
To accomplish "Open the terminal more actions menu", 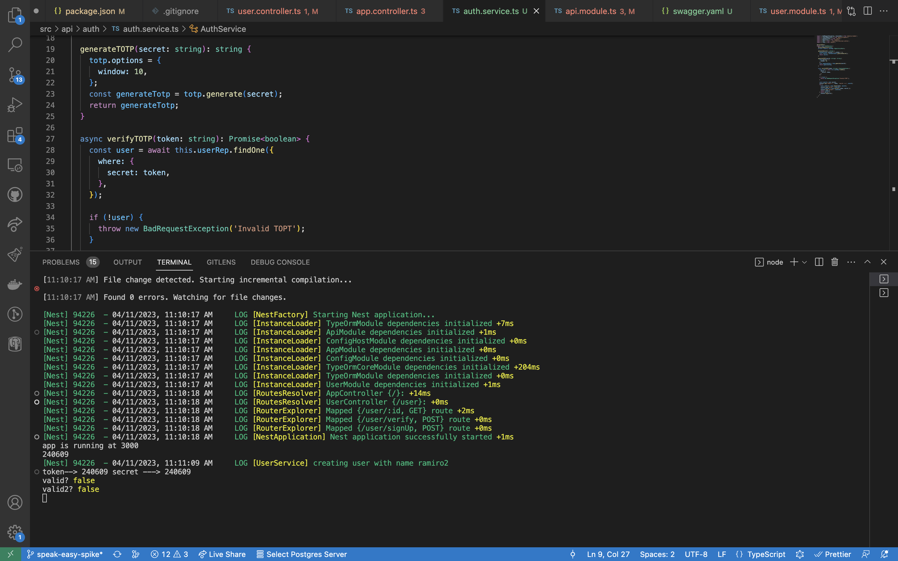I will tap(851, 262).
